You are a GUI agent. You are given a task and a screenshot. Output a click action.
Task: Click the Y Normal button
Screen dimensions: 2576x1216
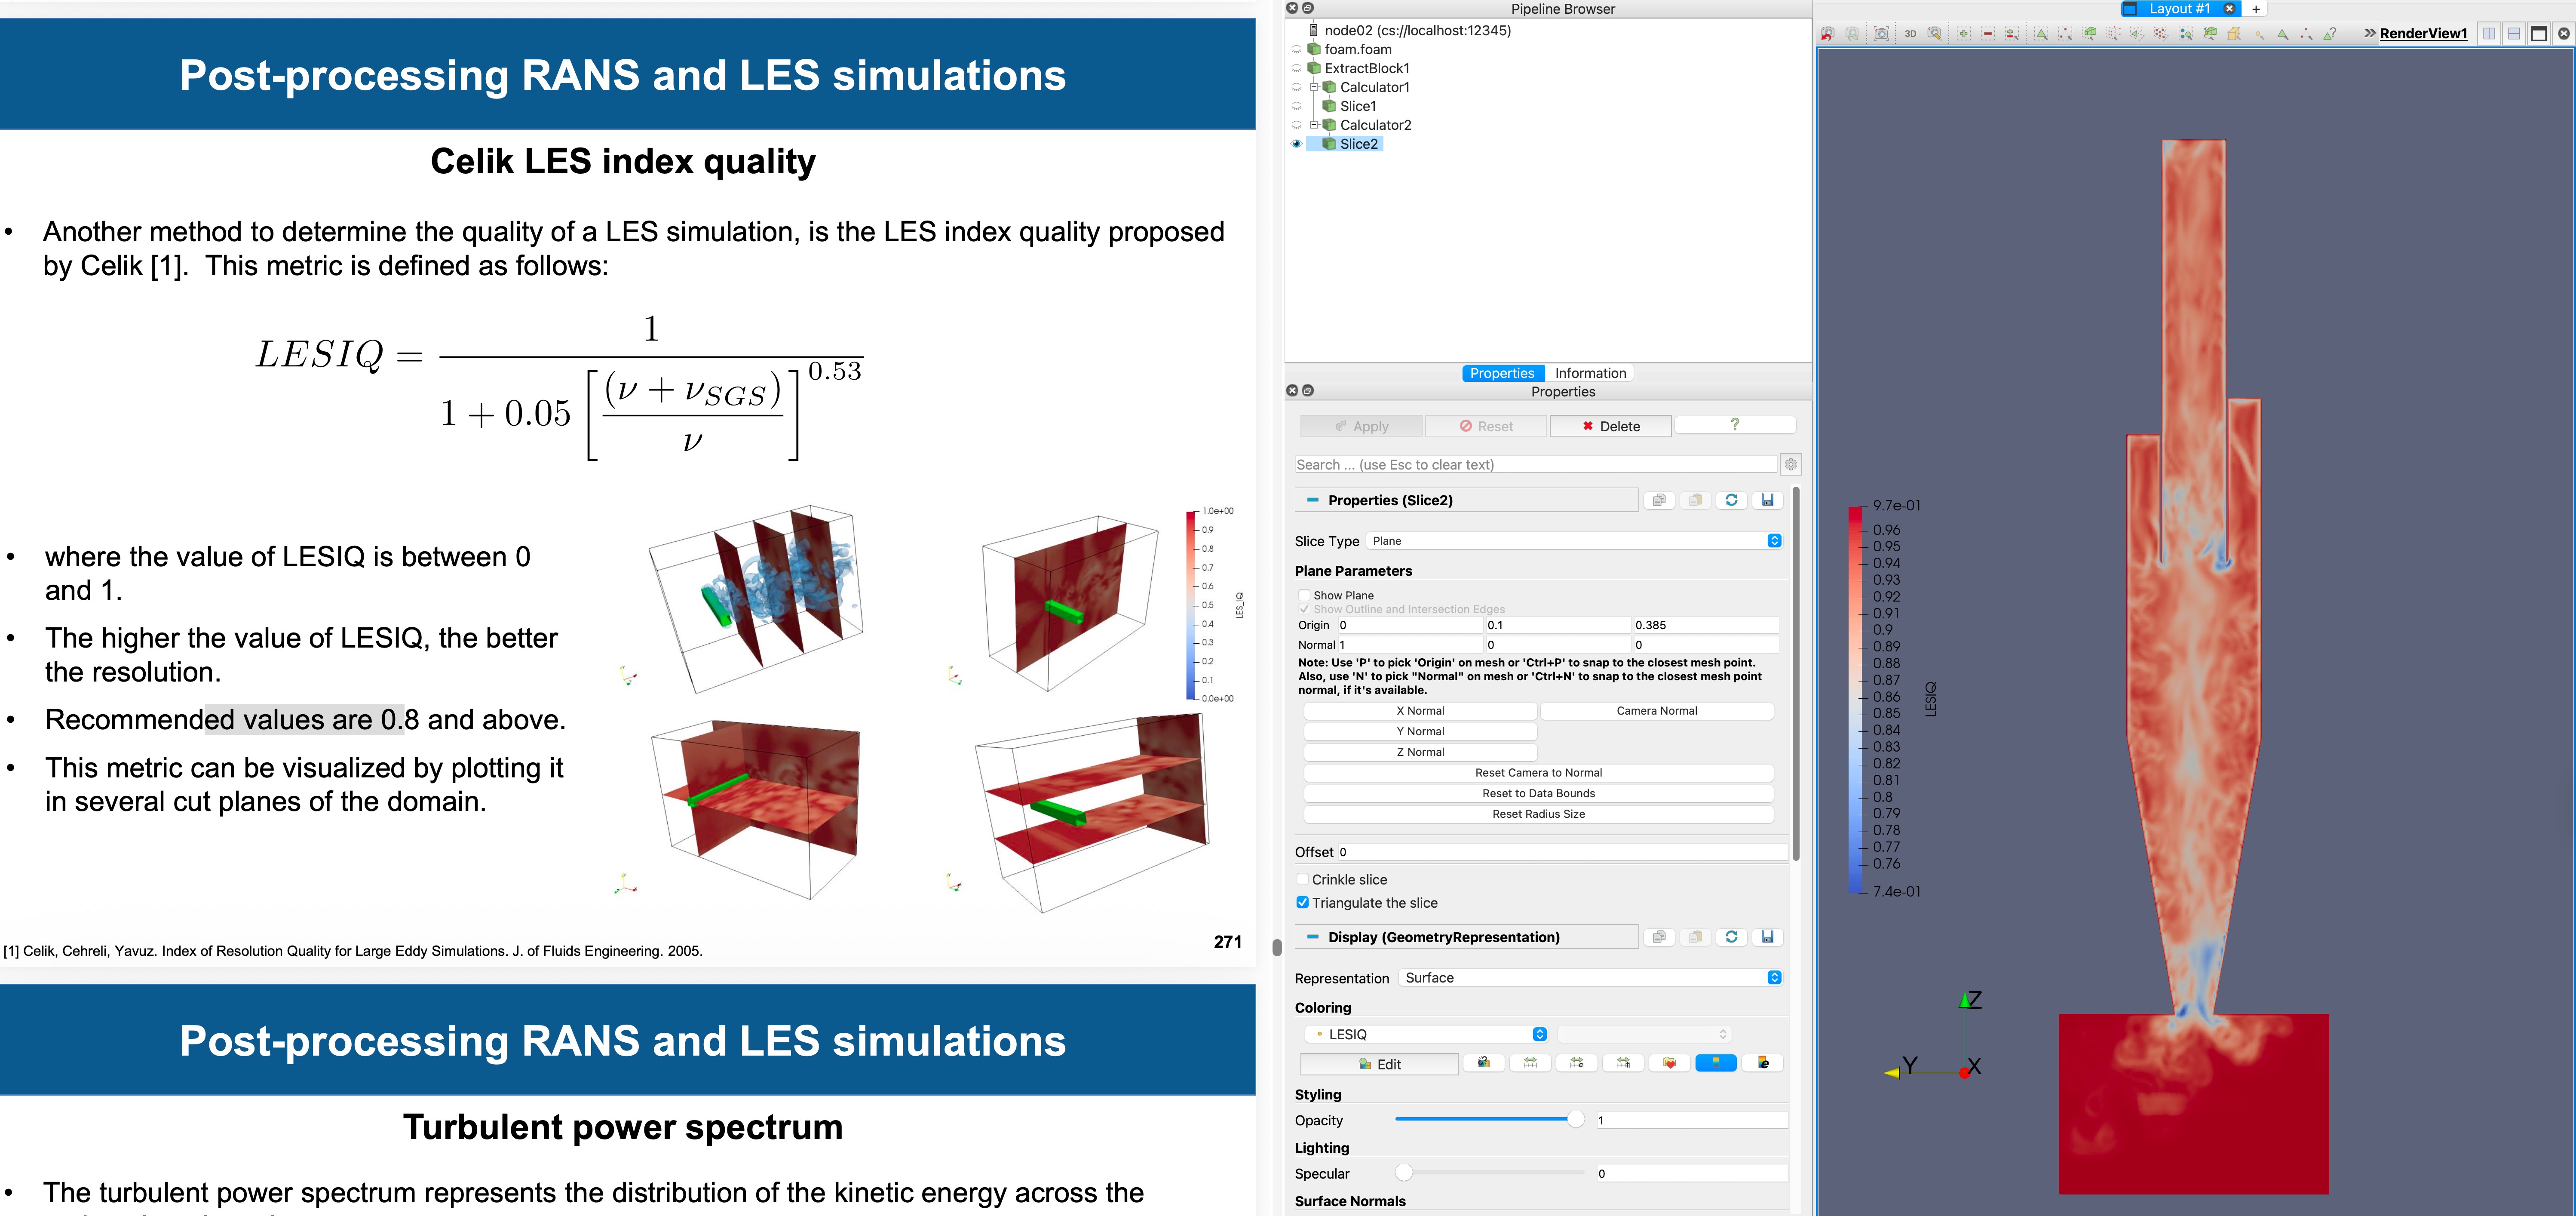(x=1420, y=732)
